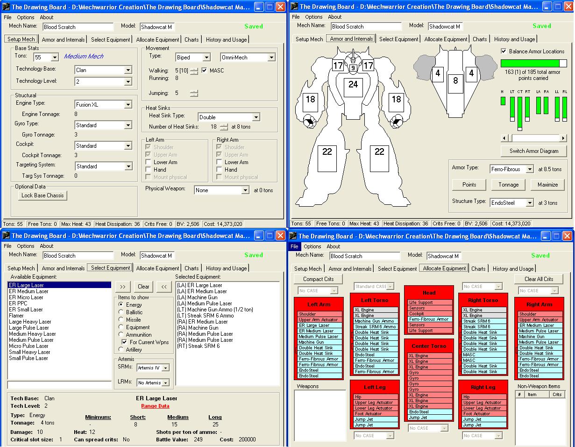Image resolution: width=575 pixels, height=447 pixels.
Task: Select the Missile radio button
Action: click(121, 320)
